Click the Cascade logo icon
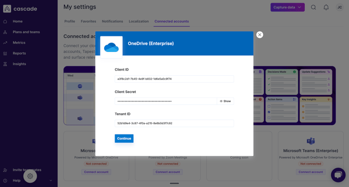Viewport: 349px width, 187px height. coord(7,9)
